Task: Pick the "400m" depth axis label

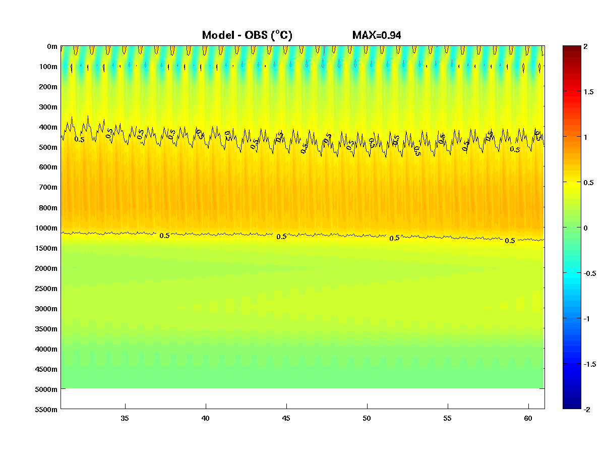Action: click(x=49, y=127)
